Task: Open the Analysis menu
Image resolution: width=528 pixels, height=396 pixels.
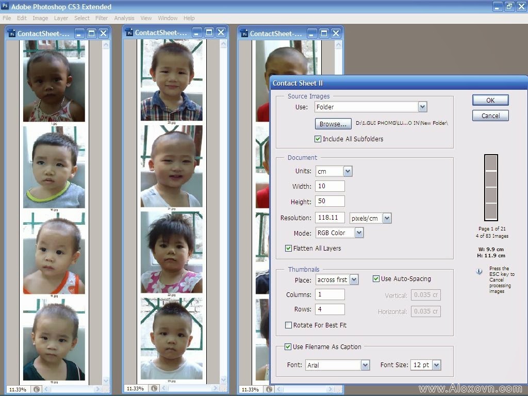Action: click(124, 18)
